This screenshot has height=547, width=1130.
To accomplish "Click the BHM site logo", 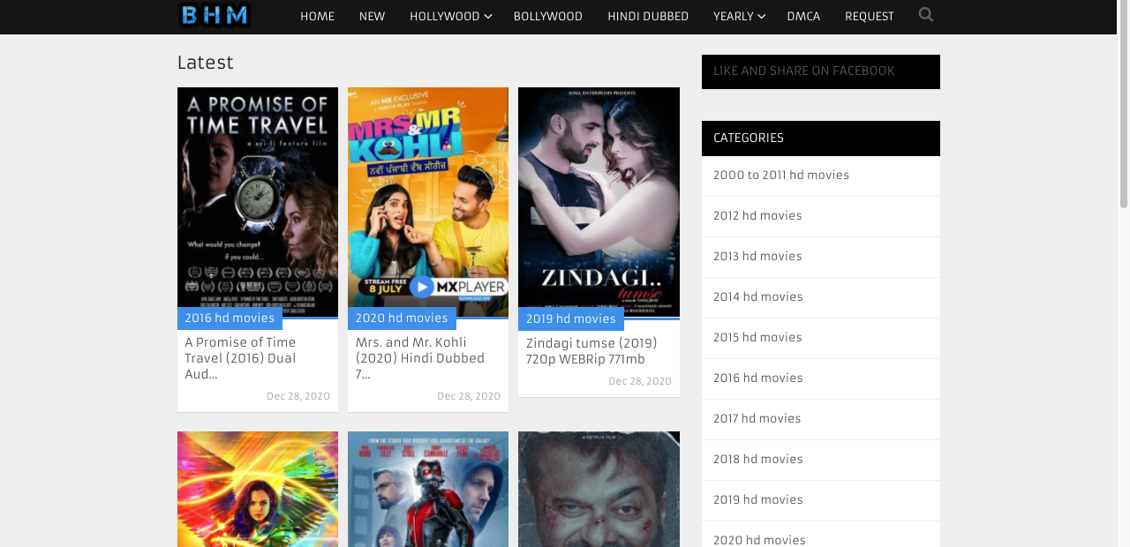I will point(215,15).
